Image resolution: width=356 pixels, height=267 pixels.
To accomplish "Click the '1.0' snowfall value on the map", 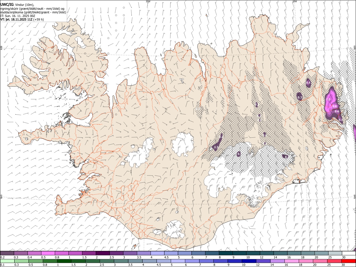I will pyautogui.click(x=328, y=99).
